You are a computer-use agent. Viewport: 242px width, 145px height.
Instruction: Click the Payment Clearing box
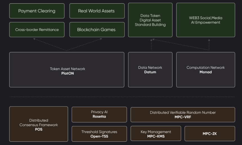pos(37,11)
